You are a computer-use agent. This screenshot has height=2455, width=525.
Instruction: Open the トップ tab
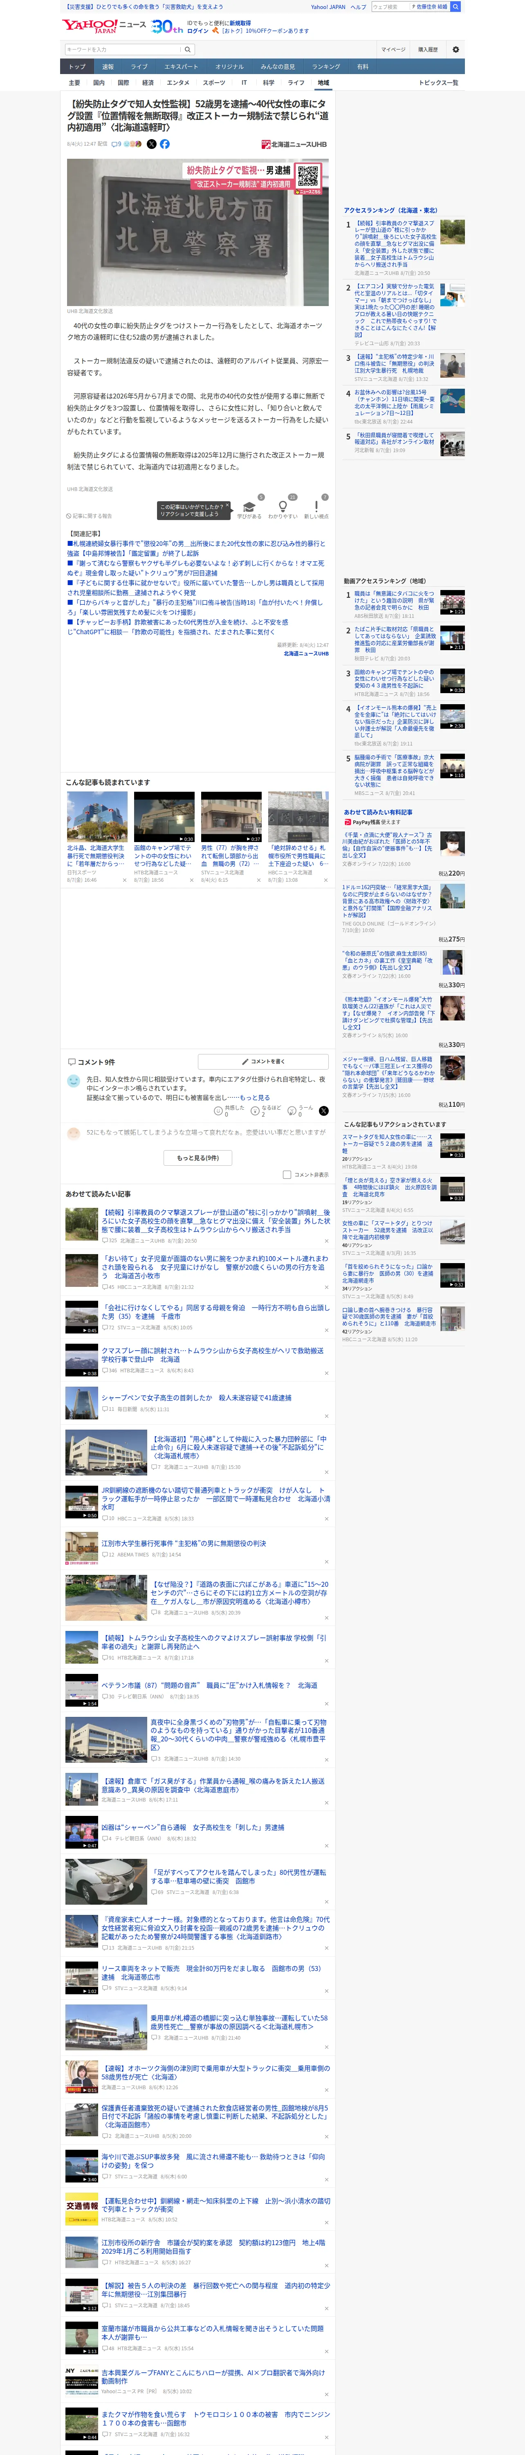click(x=77, y=67)
